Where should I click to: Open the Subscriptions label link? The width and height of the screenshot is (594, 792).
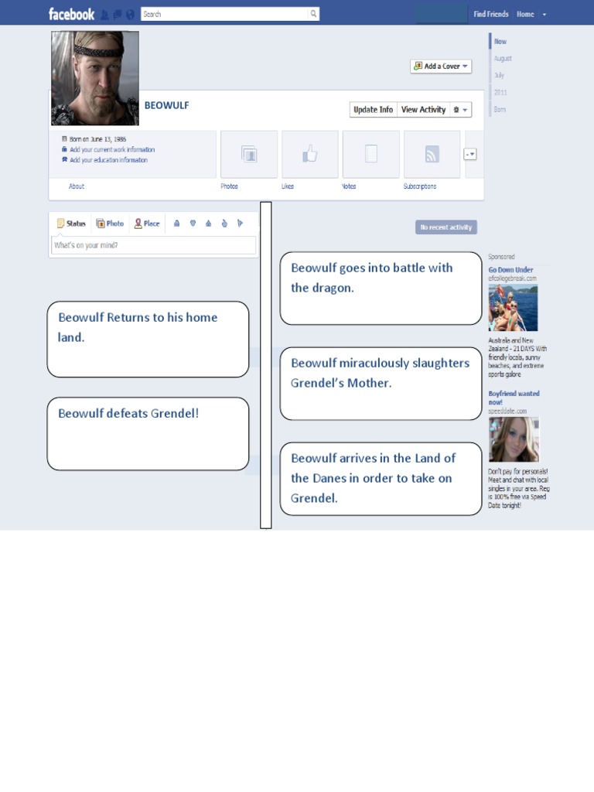pos(420,186)
